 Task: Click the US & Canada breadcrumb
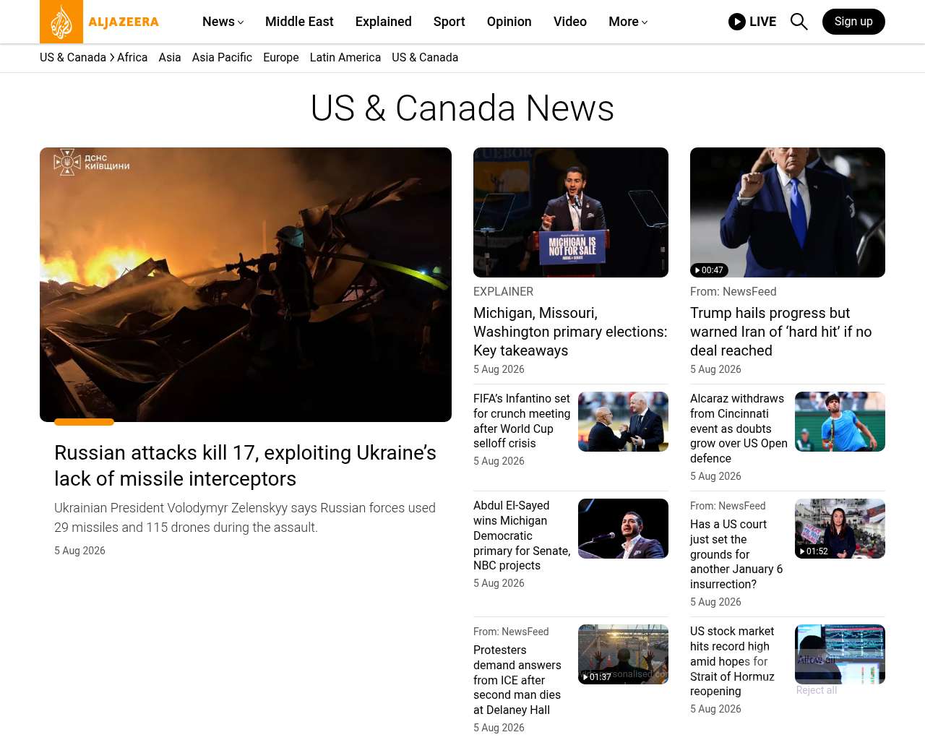point(73,58)
